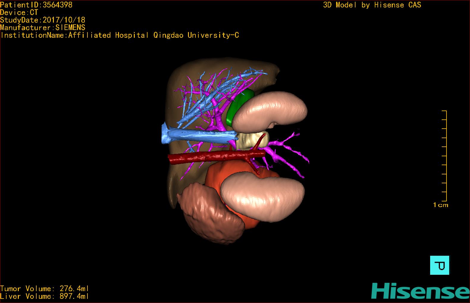
Task: Click the vertical scale ruler
Action: point(444,156)
